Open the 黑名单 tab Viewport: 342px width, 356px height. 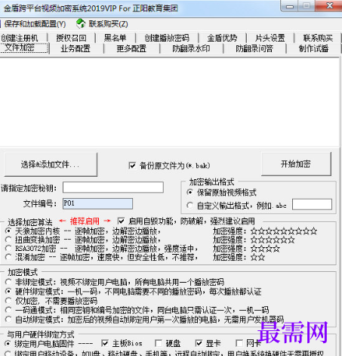pos(115,38)
